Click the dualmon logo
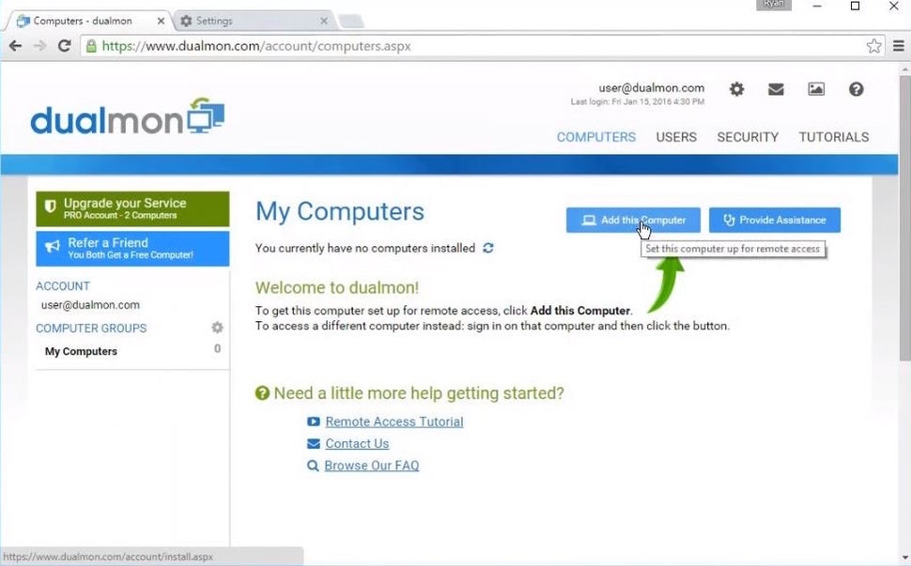The width and height of the screenshot is (911, 566). point(127,116)
